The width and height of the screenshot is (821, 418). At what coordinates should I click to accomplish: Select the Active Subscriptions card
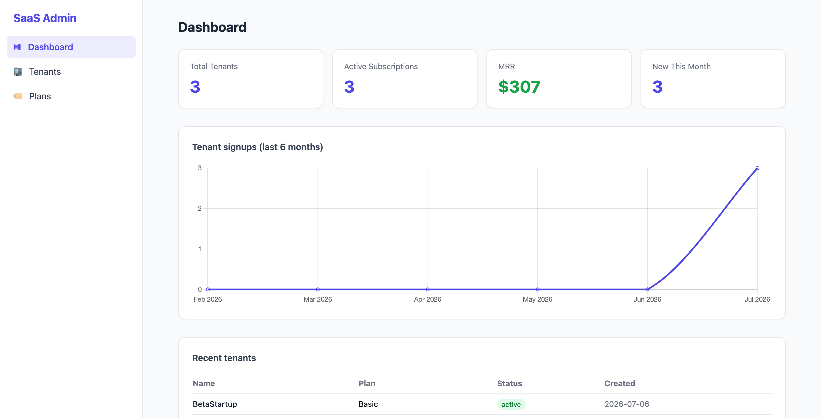(x=405, y=78)
